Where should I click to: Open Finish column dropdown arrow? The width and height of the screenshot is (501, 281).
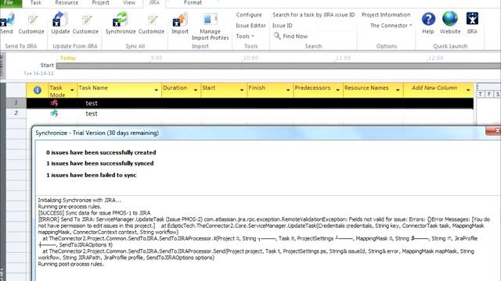(288, 91)
